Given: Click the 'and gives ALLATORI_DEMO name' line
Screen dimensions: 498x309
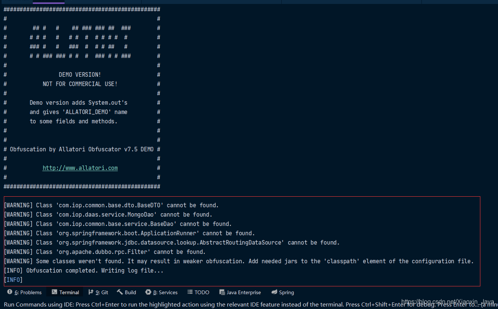Looking at the screenshot, I should point(79,112).
